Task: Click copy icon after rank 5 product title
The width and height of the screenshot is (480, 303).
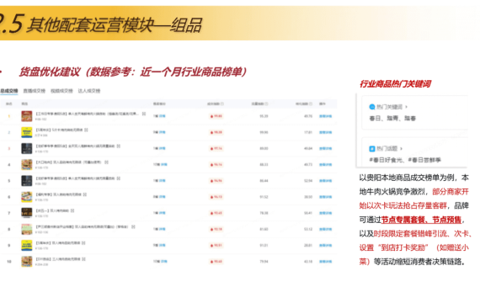Action: pos(119,178)
